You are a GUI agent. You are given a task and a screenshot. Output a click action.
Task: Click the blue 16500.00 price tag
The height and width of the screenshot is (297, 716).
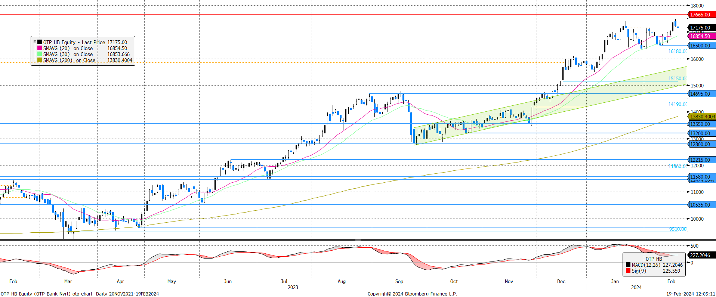pos(702,46)
